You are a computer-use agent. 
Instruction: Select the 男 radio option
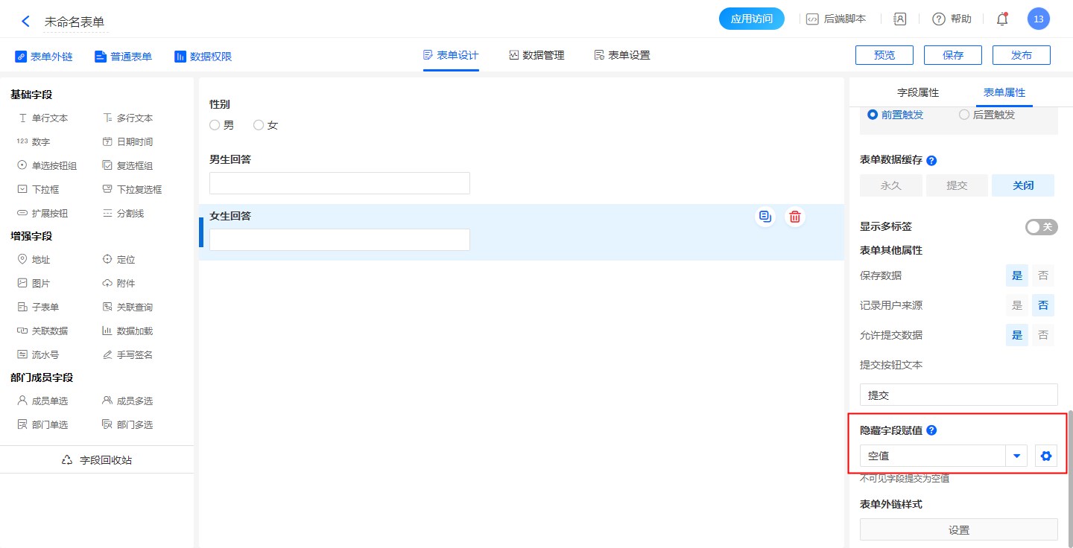[215, 125]
